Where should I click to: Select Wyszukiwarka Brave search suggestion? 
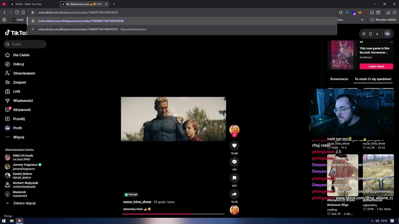tap(182, 29)
